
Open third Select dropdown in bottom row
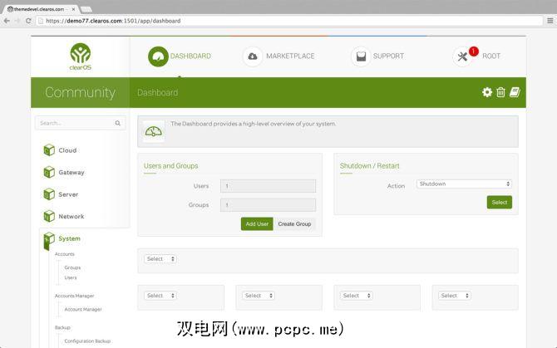(x=357, y=296)
